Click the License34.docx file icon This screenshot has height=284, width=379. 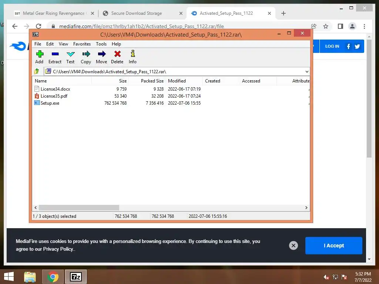pyautogui.click(x=37, y=89)
